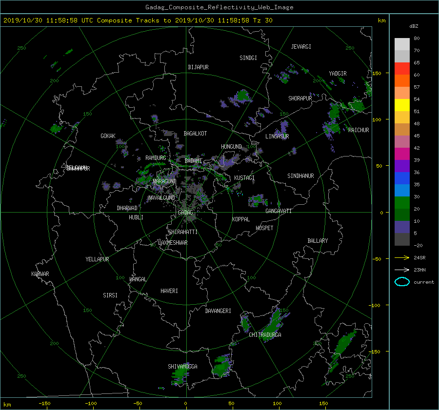Pick the green 20-30 dBZ legend swatch

(402, 203)
